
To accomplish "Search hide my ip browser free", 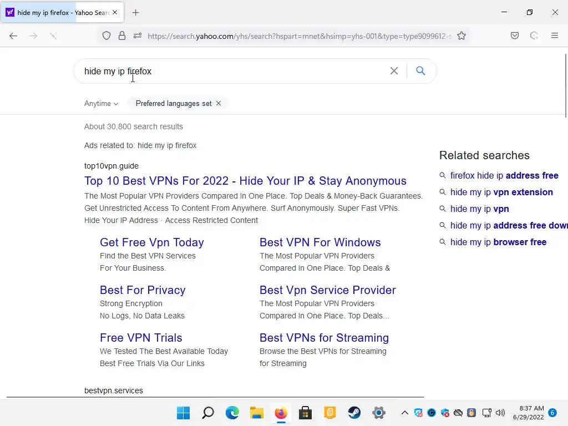I will coord(498,242).
